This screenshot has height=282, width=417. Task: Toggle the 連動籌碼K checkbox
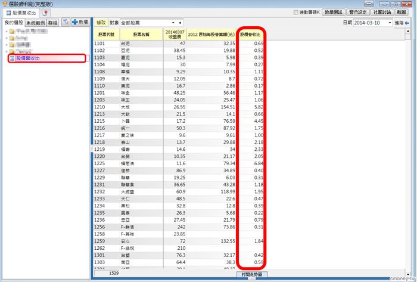point(295,13)
